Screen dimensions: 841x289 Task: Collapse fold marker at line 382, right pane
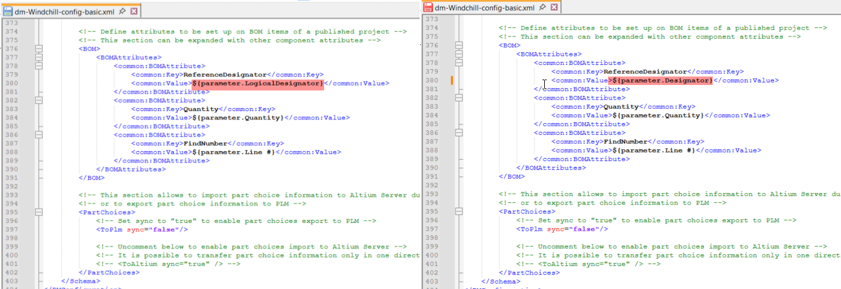coord(459,98)
